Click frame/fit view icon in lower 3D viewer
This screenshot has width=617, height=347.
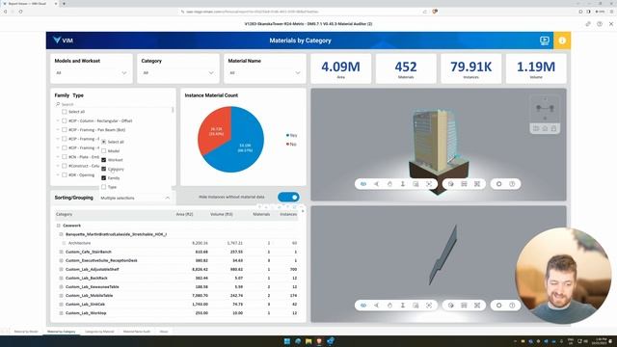[429, 305]
